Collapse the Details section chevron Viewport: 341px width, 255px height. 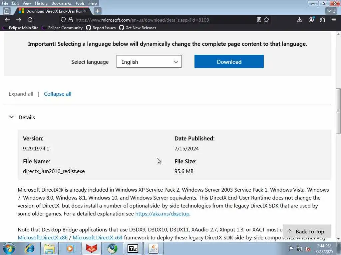(x=12, y=117)
